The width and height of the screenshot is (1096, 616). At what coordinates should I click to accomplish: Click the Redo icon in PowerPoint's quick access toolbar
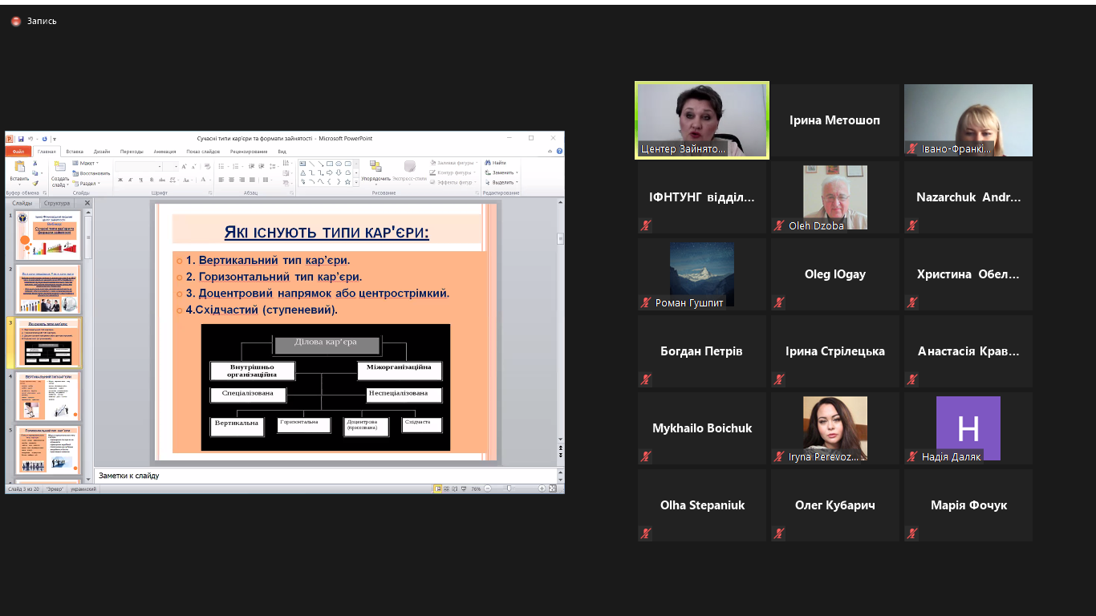pyautogui.click(x=44, y=139)
